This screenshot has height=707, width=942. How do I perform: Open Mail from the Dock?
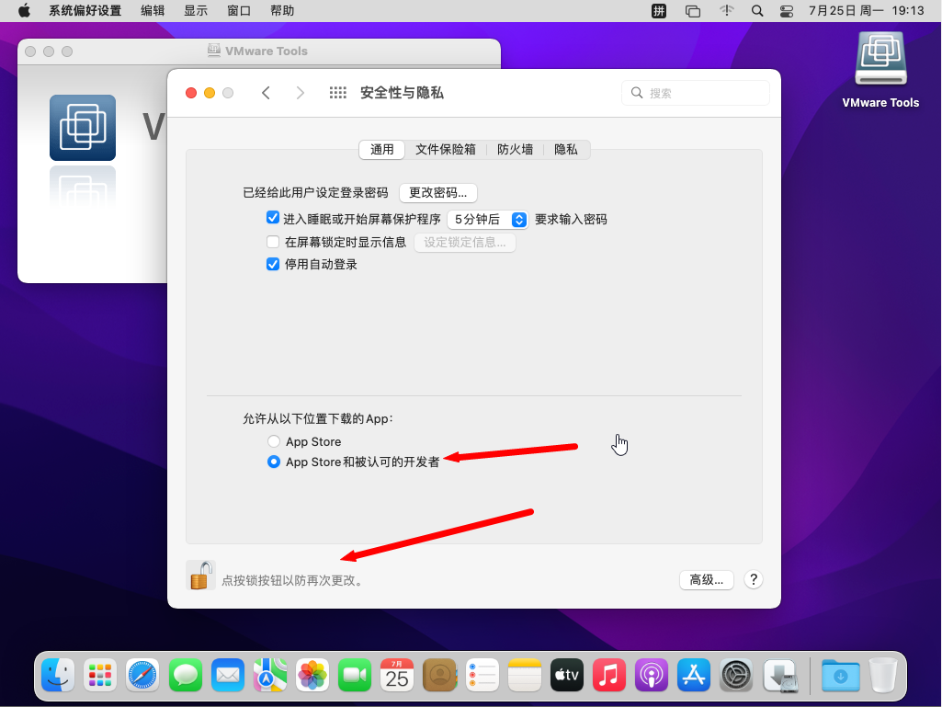(x=228, y=675)
